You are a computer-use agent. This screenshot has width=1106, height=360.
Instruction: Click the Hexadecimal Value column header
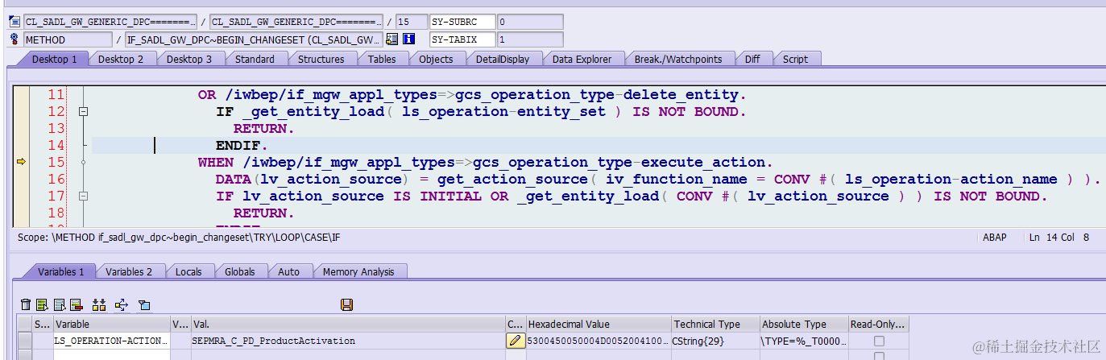coord(598,324)
